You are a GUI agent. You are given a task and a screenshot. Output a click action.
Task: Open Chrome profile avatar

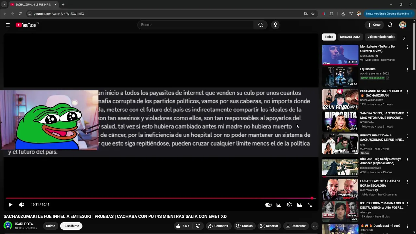pyautogui.click(x=359, y=14)
